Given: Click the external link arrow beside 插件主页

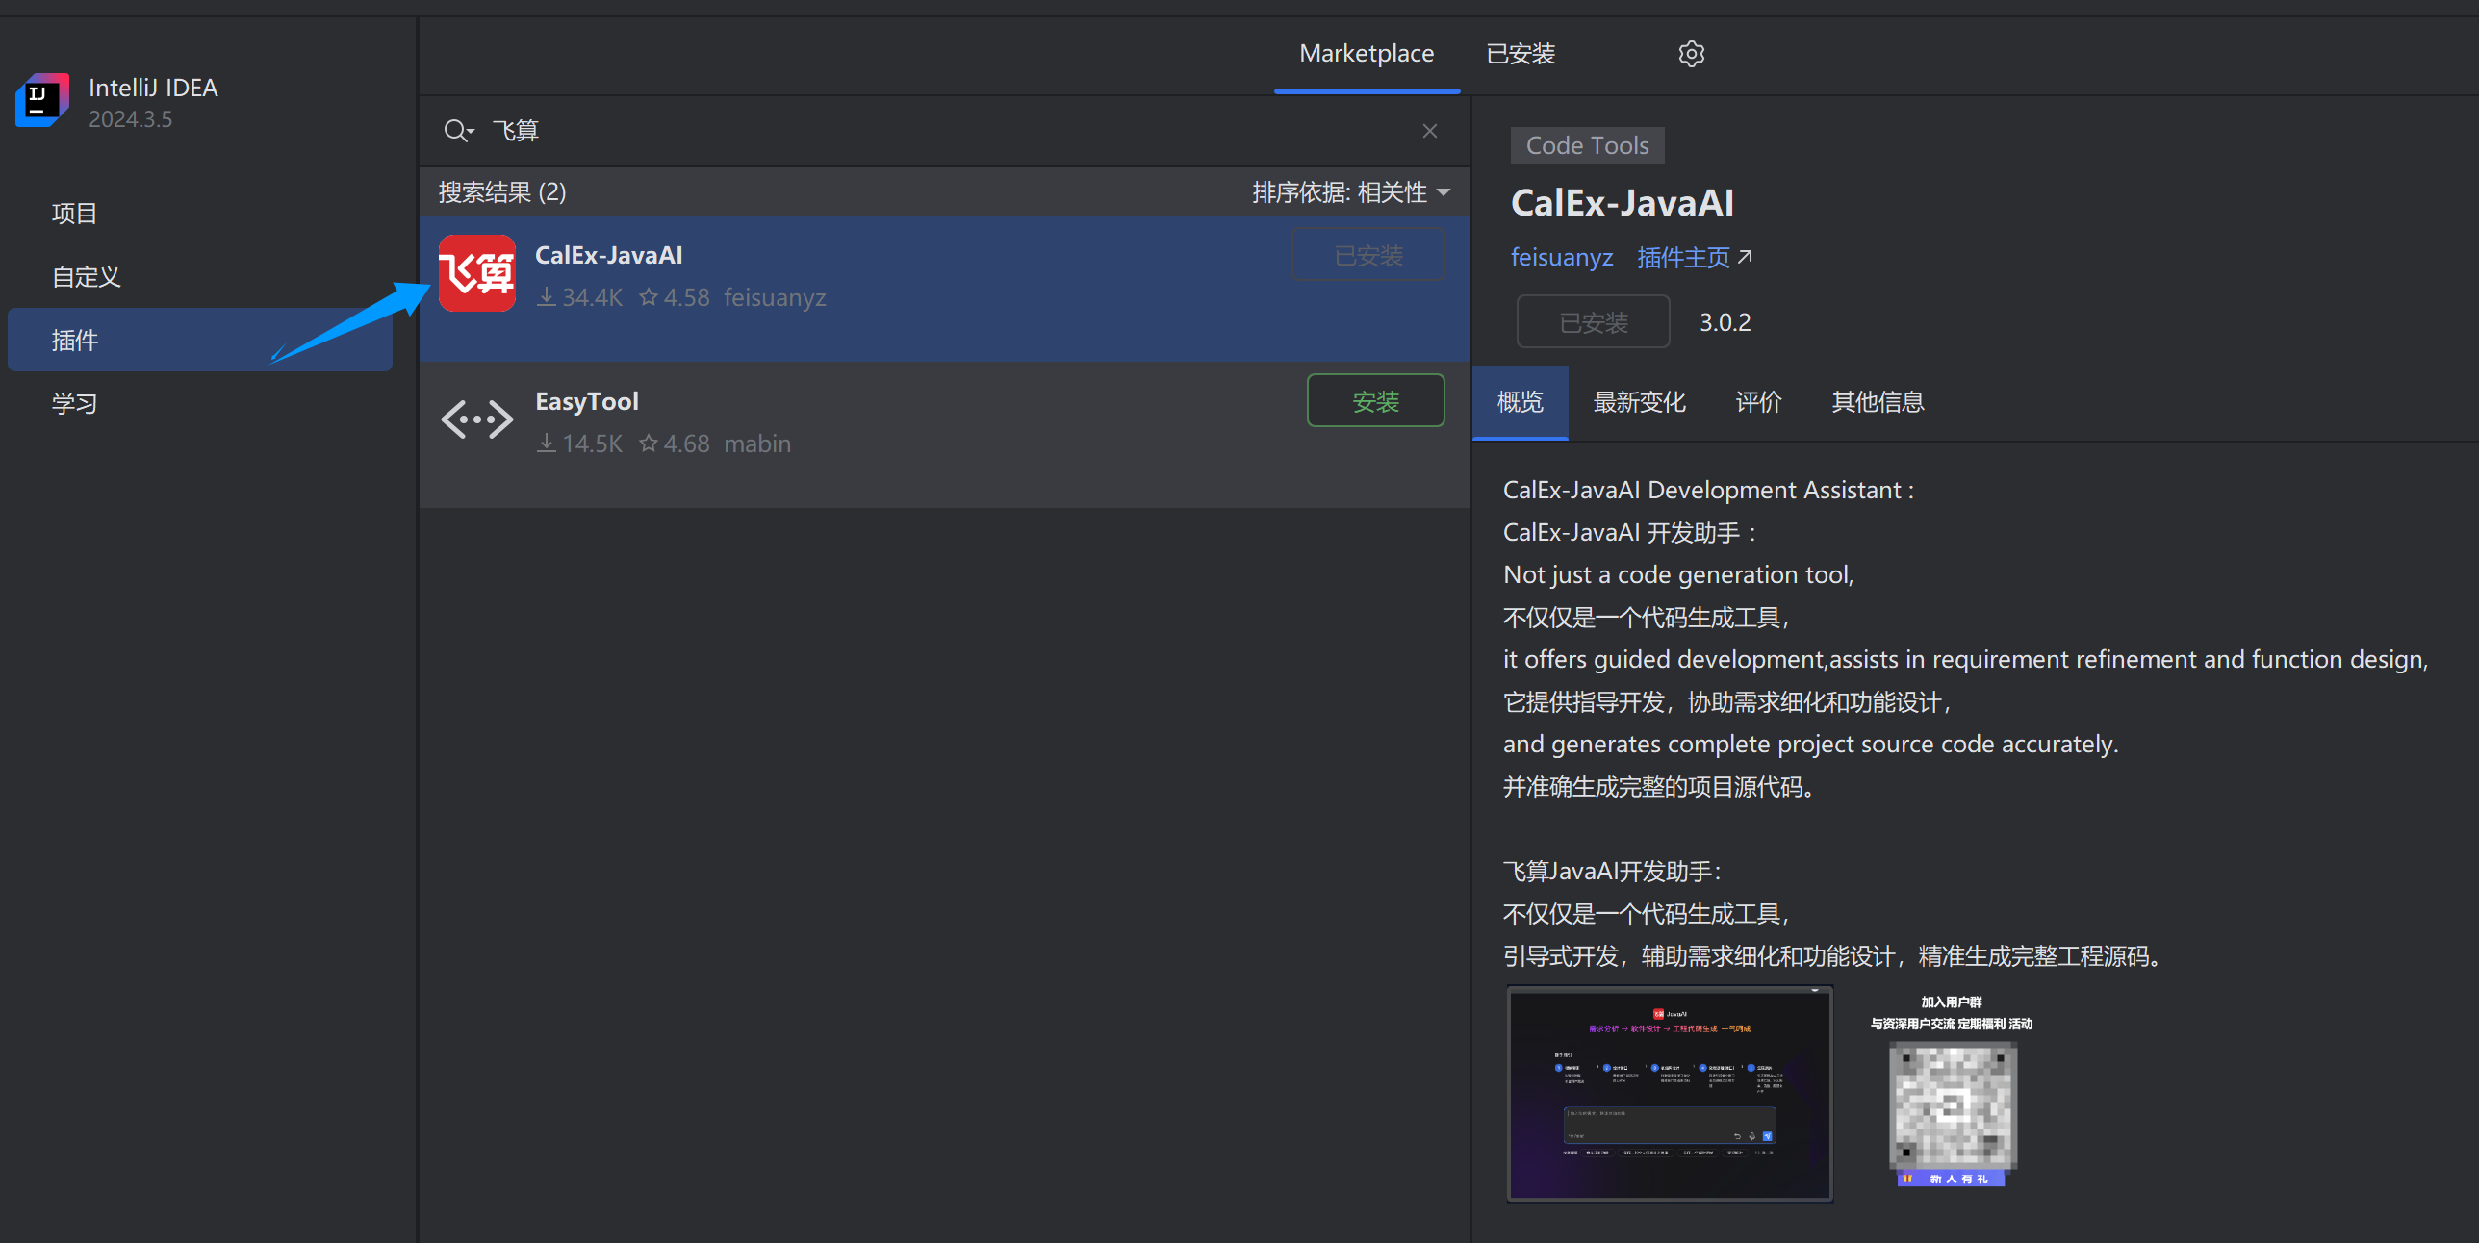Looking at the screenshot, I should click(x=1745, y=257).
